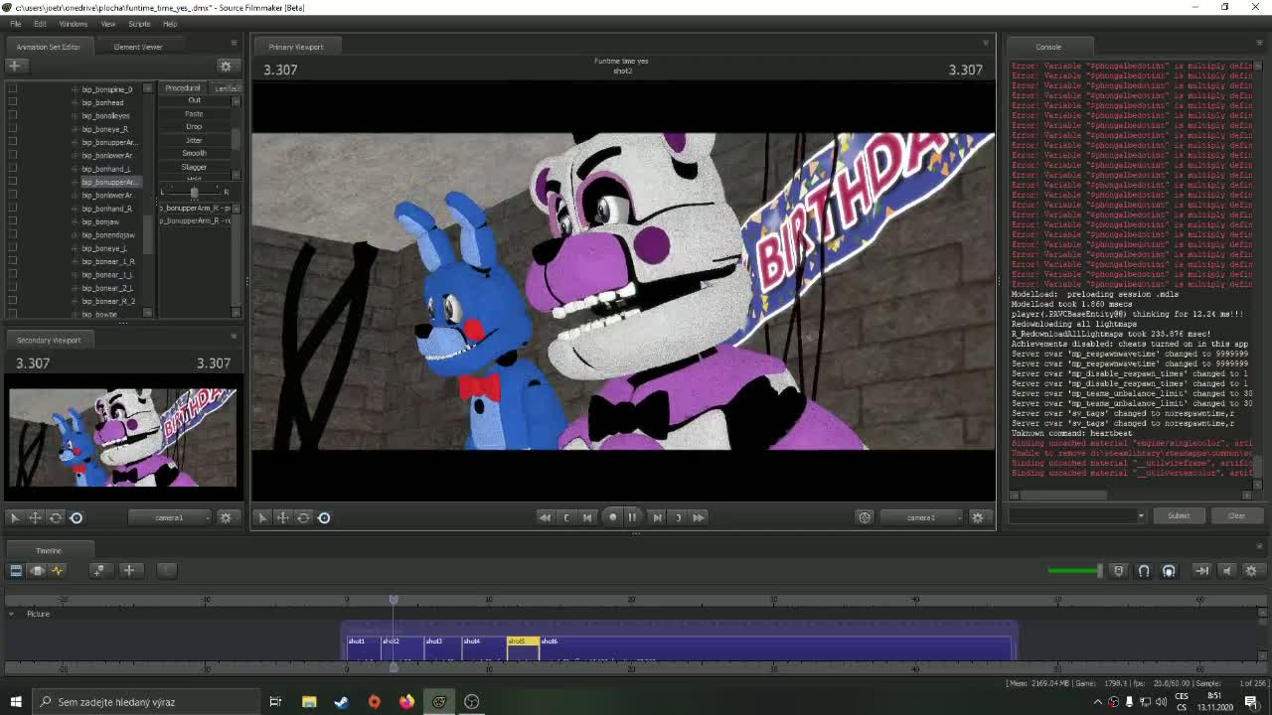Switch to the Graph Editor timeline mode

point(58,570)
